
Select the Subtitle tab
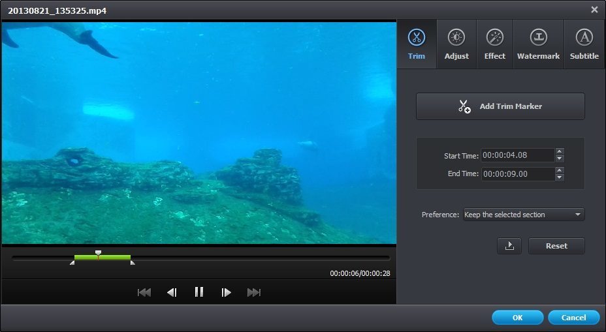pos(584,44)
